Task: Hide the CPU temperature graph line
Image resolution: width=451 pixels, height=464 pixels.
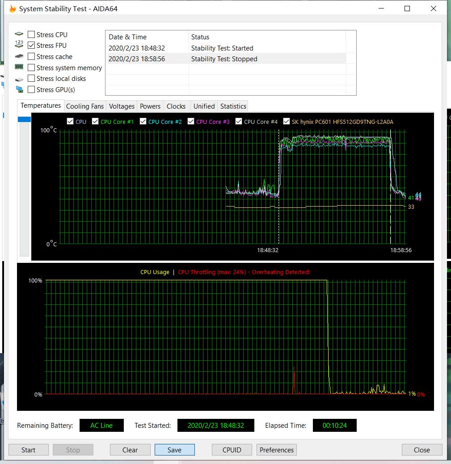Action: [x=70, y=121]
